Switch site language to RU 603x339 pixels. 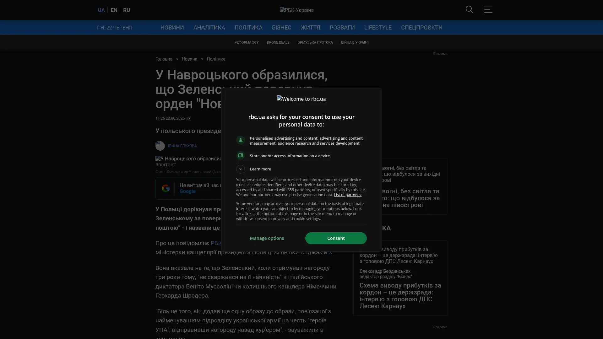pos(127,10)
